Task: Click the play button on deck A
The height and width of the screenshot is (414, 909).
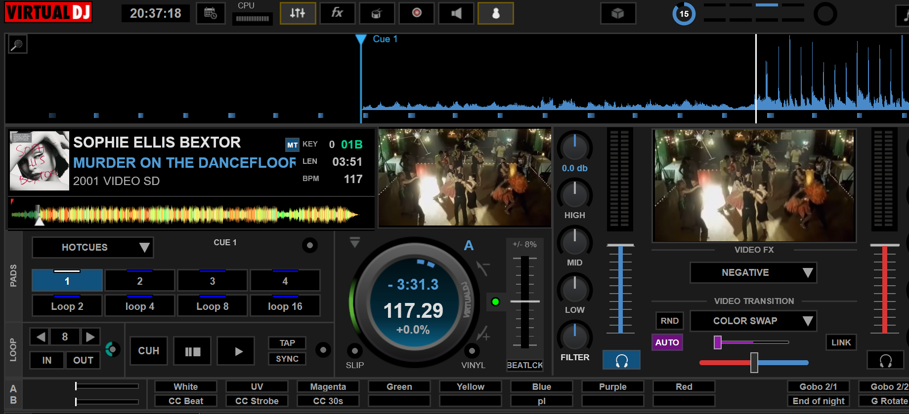Action: click(x=236, y=351)
